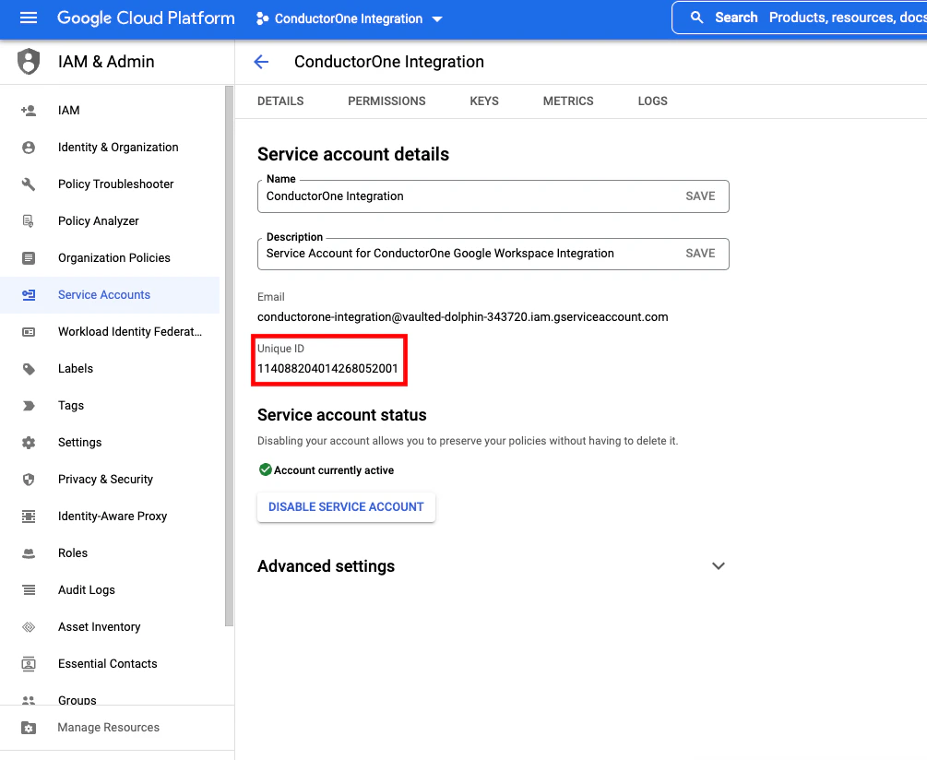The width and height of the screenshot is (927, 760).
Task: Open Service Accounts in the sidebar
Action: click(x=104, y=294)
